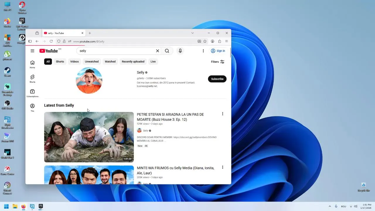Open Firefox from the taskbar
Viewport: 375px width, 211px height.
point(23,206)
